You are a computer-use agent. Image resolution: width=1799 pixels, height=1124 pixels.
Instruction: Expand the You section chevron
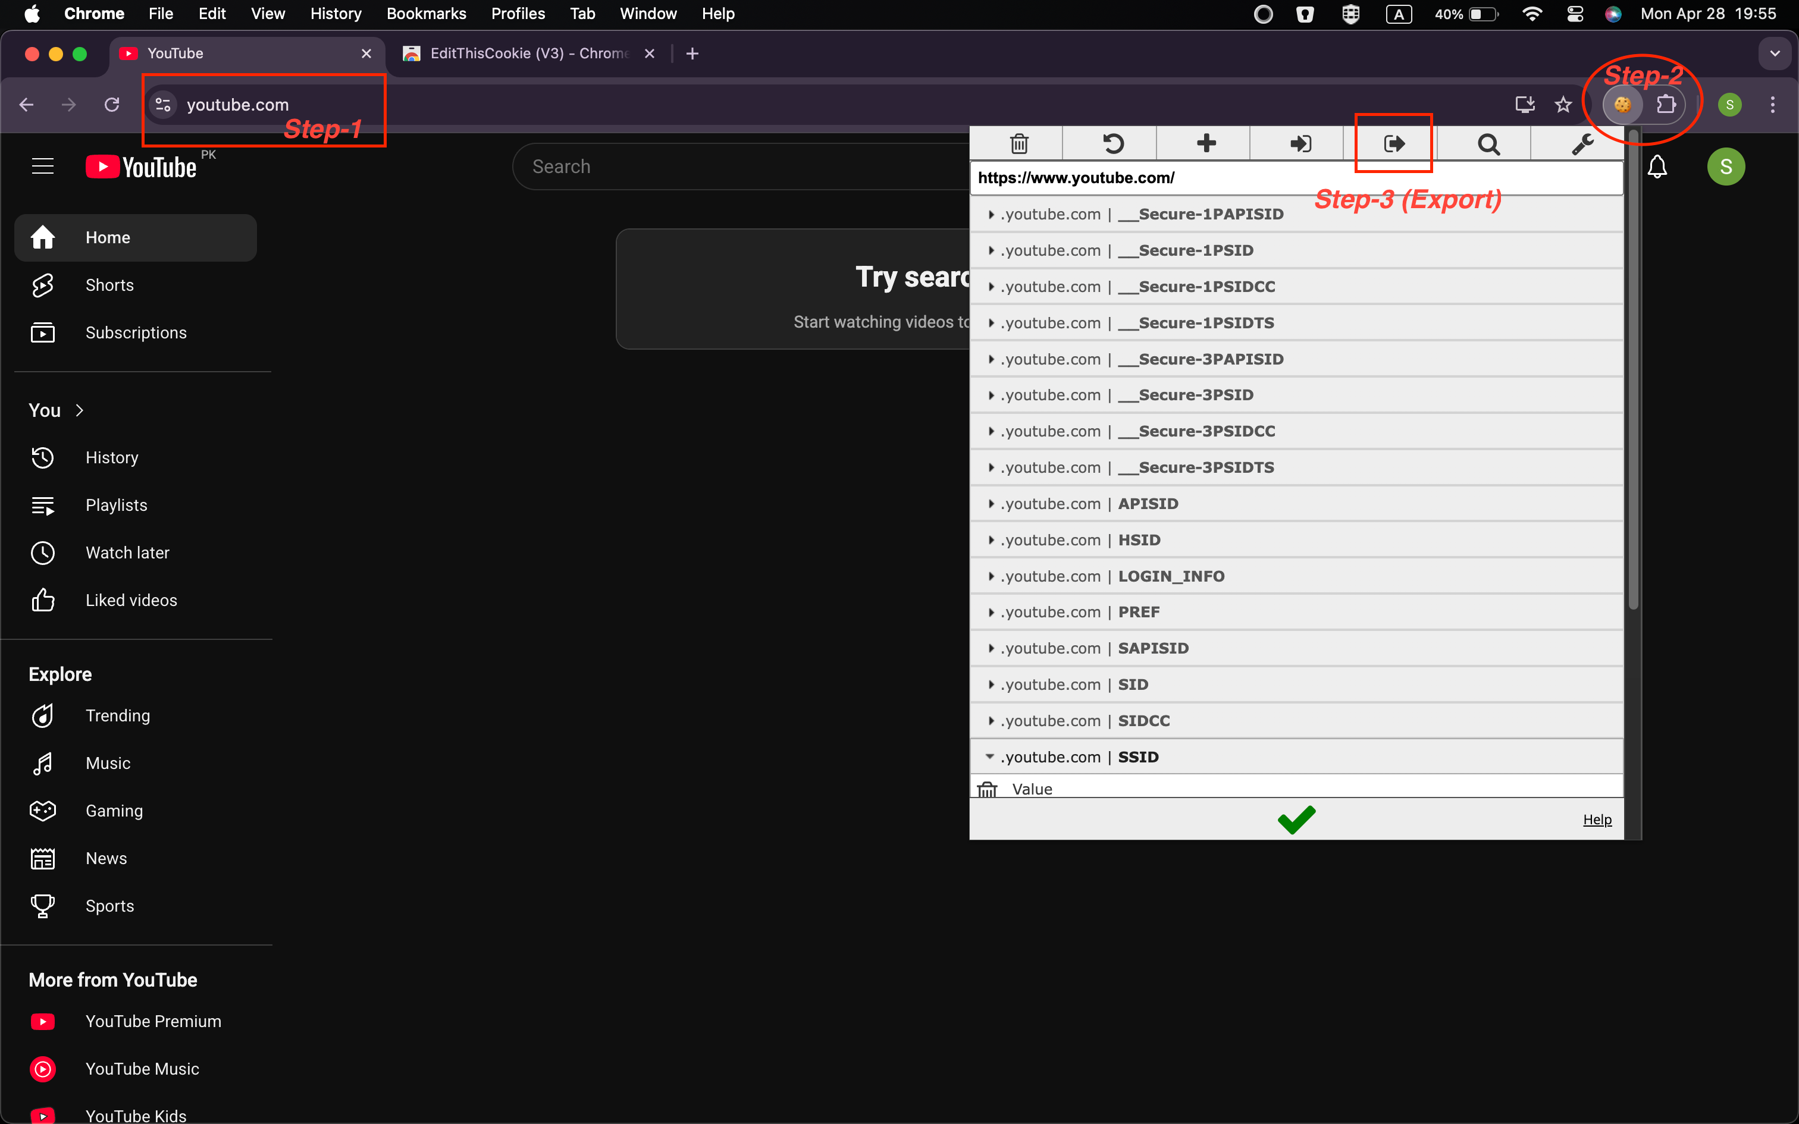[80, 410]
